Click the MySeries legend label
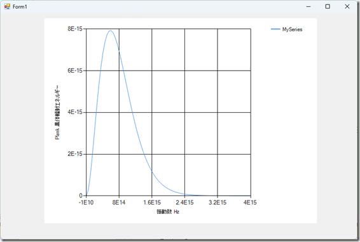This screenshot has width=360, height=242. point(292,29)
